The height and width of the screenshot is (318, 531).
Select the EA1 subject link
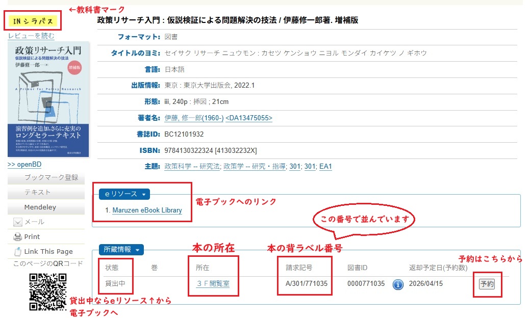click(325, 167)
